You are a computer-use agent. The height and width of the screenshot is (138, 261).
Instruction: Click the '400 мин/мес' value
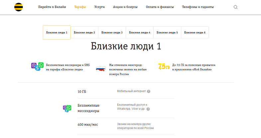[x=88, y=125]
